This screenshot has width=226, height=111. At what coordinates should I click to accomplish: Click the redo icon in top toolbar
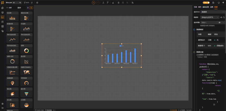pos(98,3)
